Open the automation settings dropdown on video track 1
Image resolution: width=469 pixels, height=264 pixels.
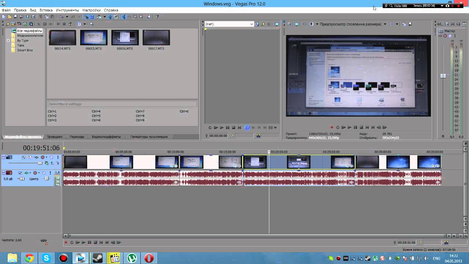coord(47,157)
